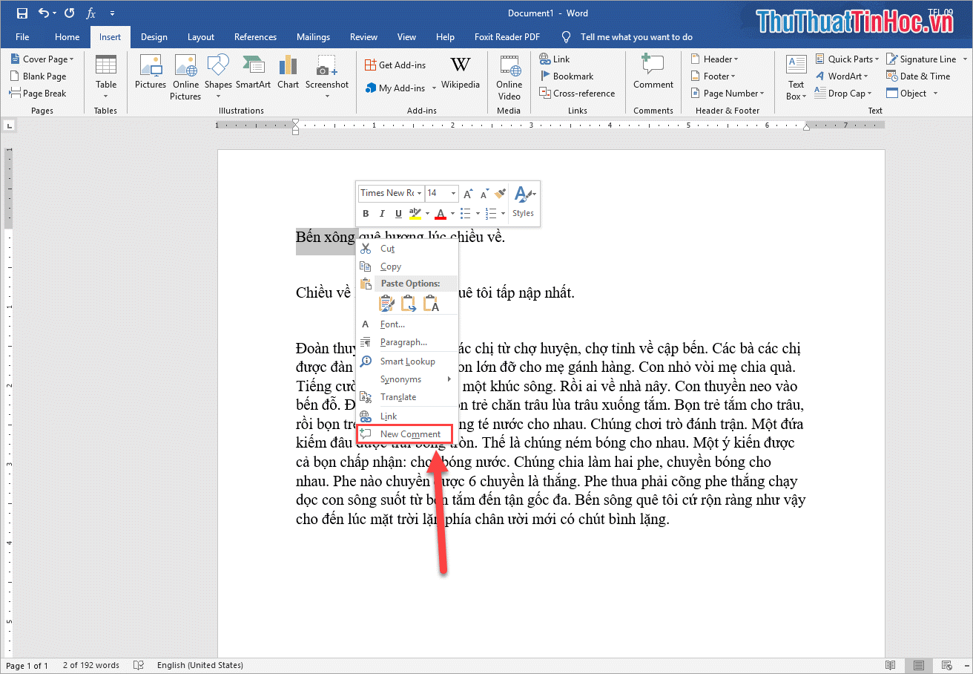The width and height of the screenshot is (973, 674).
Task: Open the Pictures insert tool
Action: 151,73
